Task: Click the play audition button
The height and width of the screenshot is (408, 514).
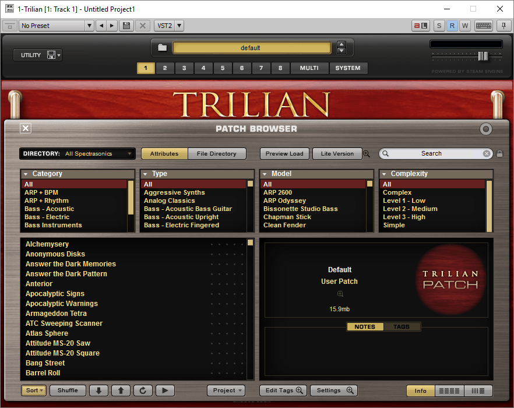Action: [165, 391]
